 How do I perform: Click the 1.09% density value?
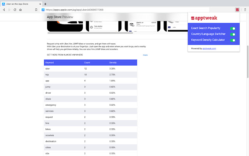click(112, 81)
